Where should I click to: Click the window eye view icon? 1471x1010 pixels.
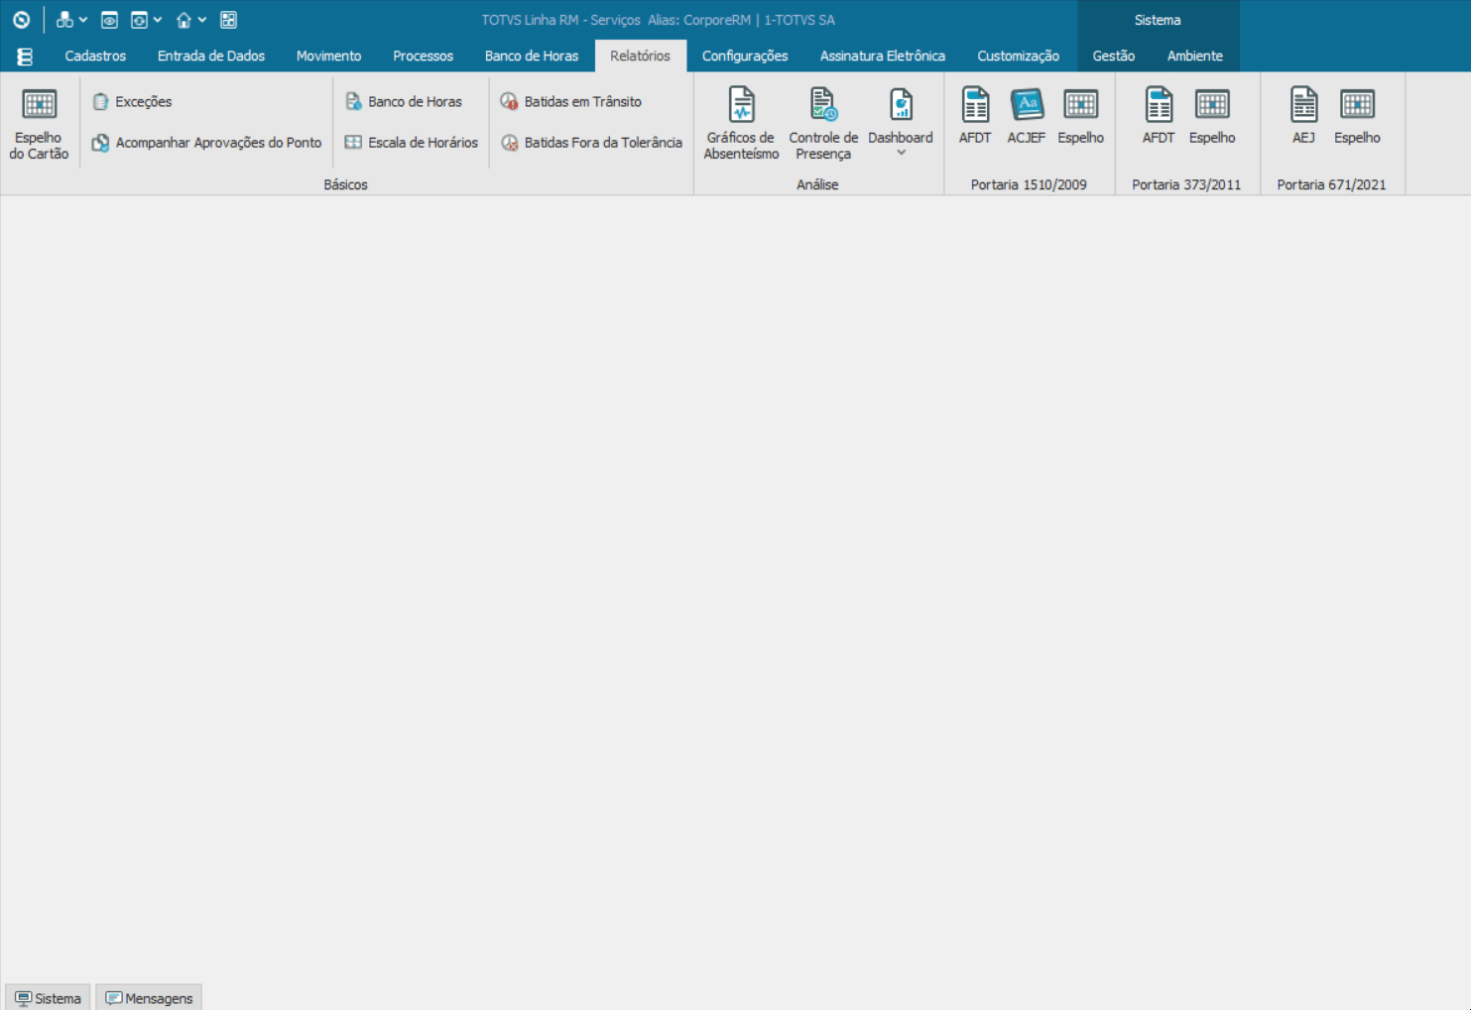[109, 20]
